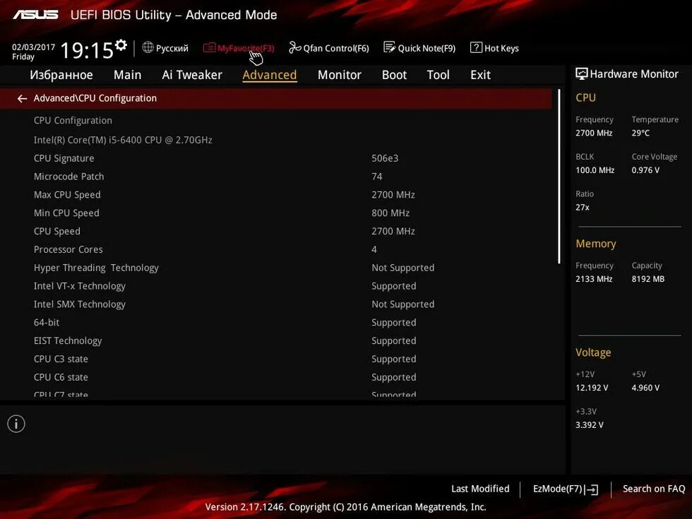Viewport: 692px width, 519px height.
Task: Click the 19:15 clock time
Action: (x=87, y=50)
